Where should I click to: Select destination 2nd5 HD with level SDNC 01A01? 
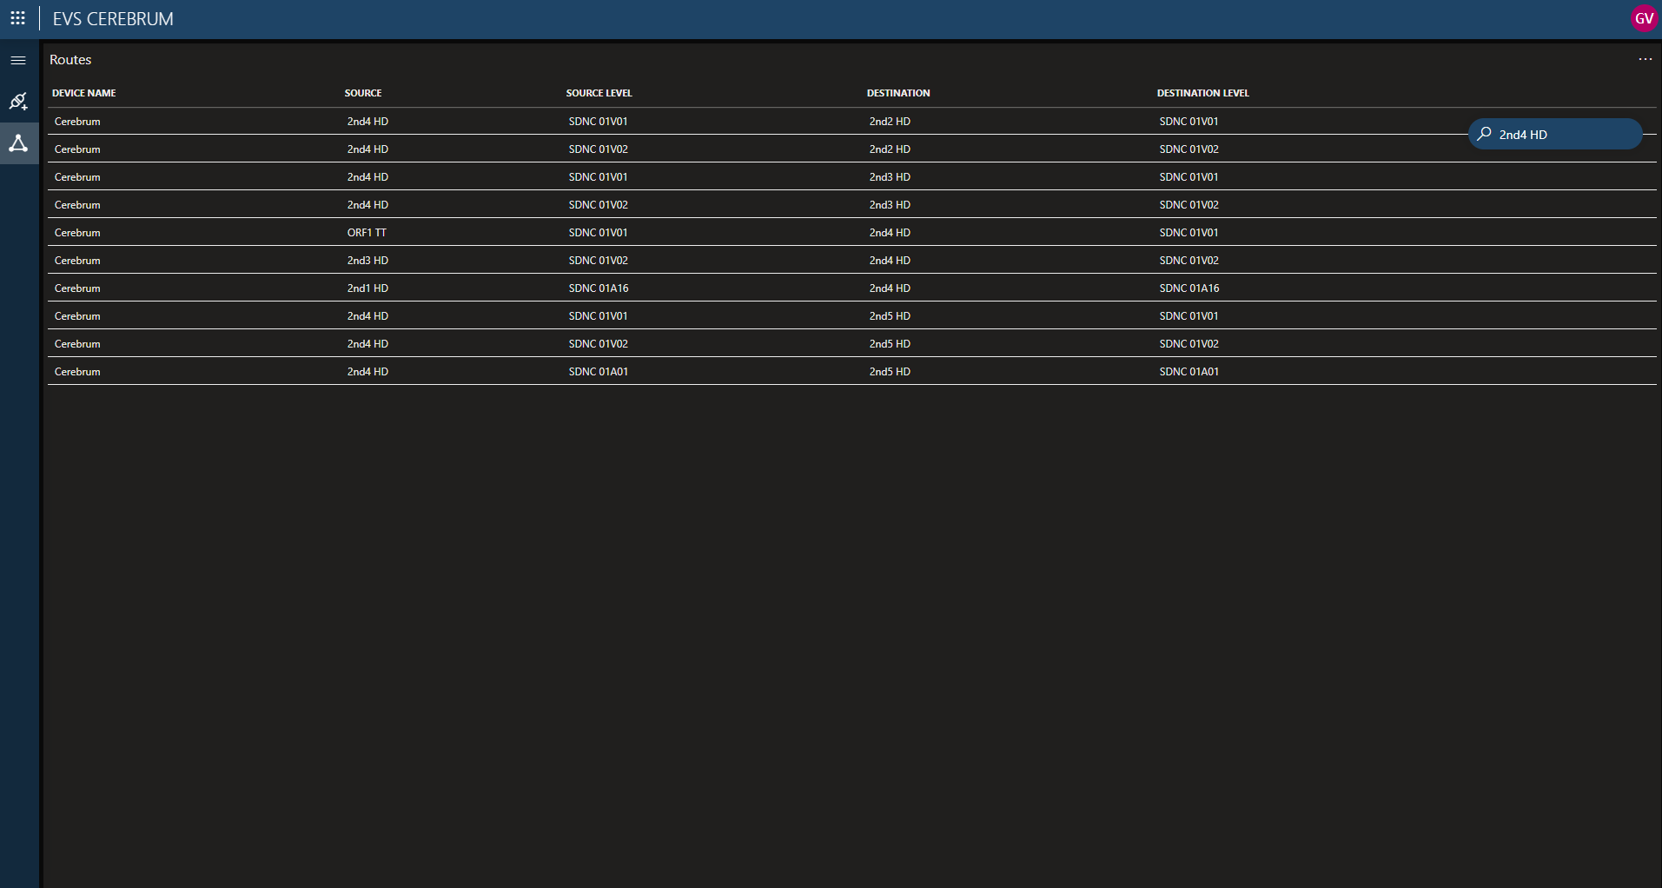[890, 372]
